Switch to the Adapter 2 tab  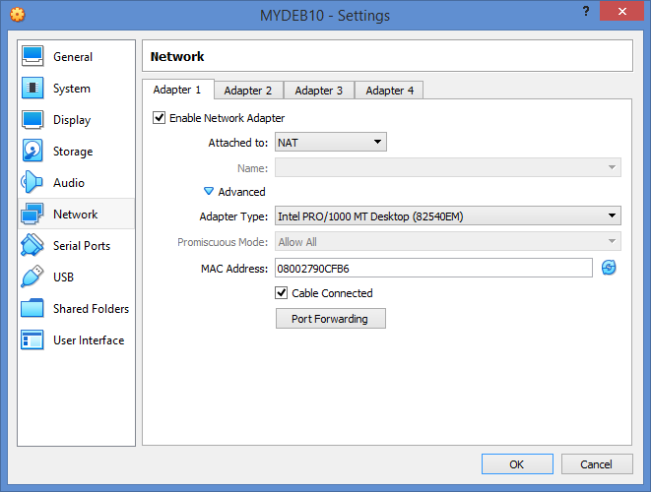tap(248, 91)
